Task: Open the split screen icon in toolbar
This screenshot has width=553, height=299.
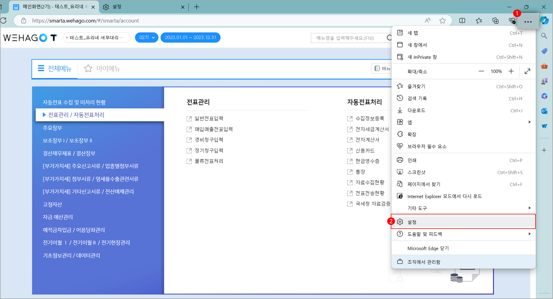Action: pyautogui.click(x=462, y=21)
